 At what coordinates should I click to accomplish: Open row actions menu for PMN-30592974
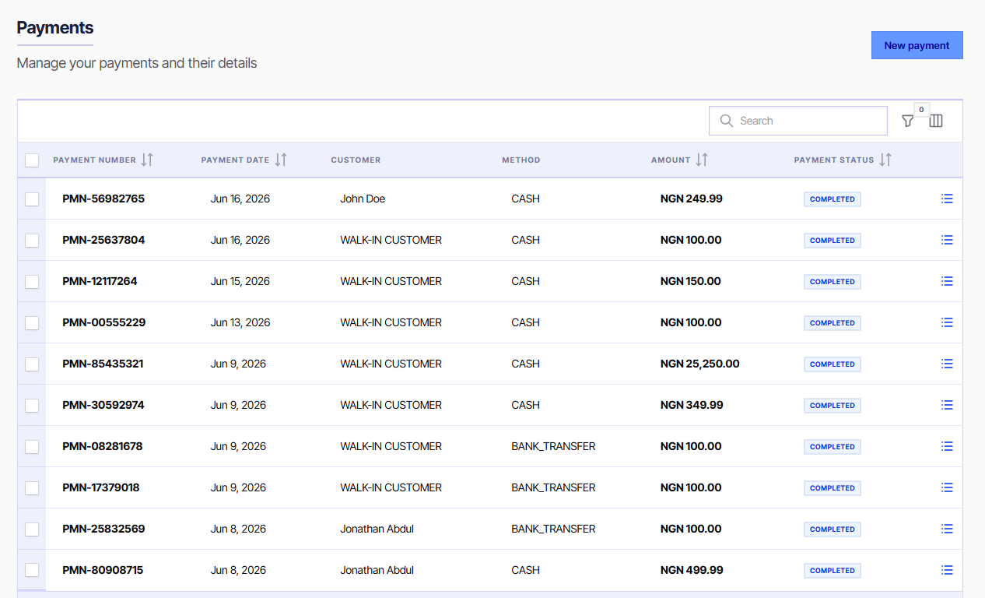click(947, 405)
